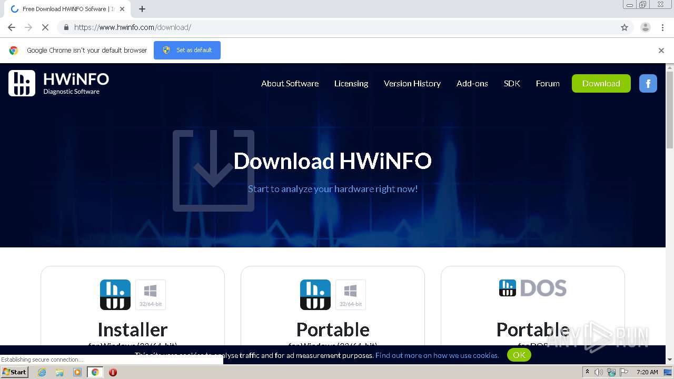Open File Explorer from taskbar
This screenshot has height=379, width=674.
point(60,372)
